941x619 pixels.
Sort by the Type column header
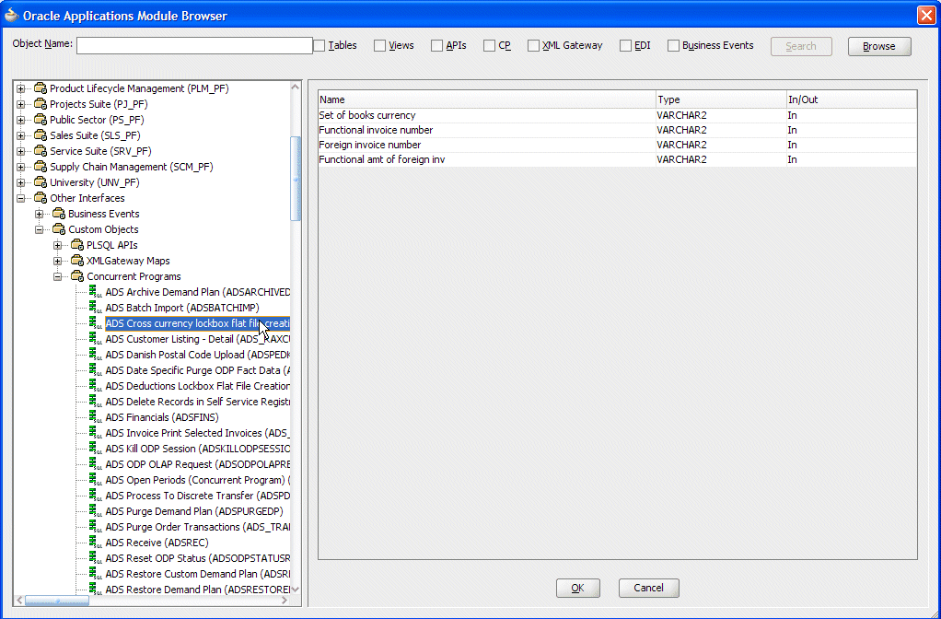pos(721,99)
